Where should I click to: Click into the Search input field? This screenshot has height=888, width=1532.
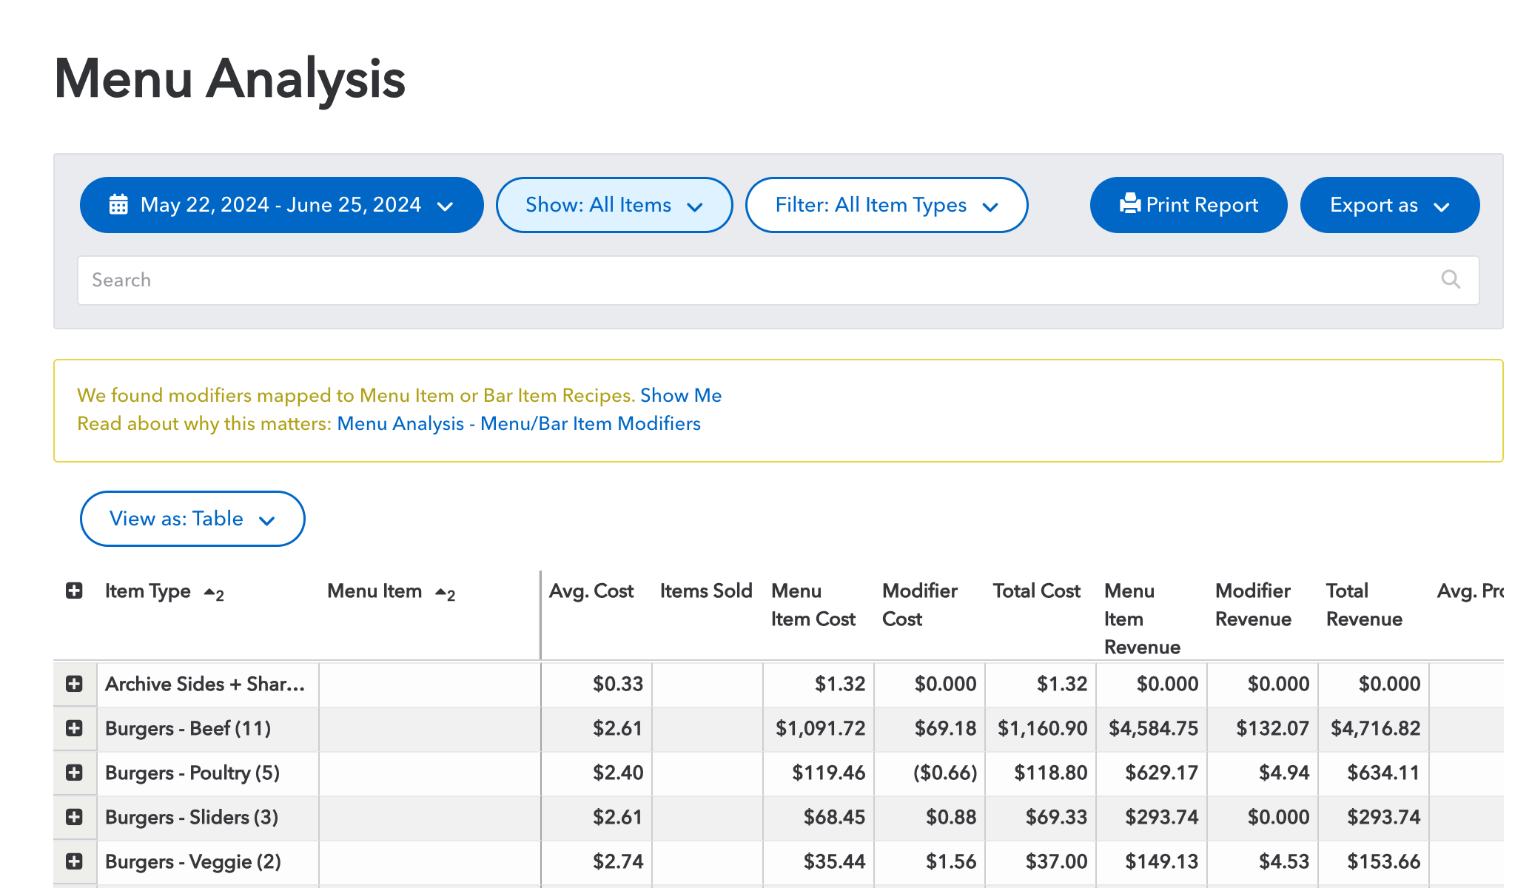pyautogui.click(x=740, y=280)
